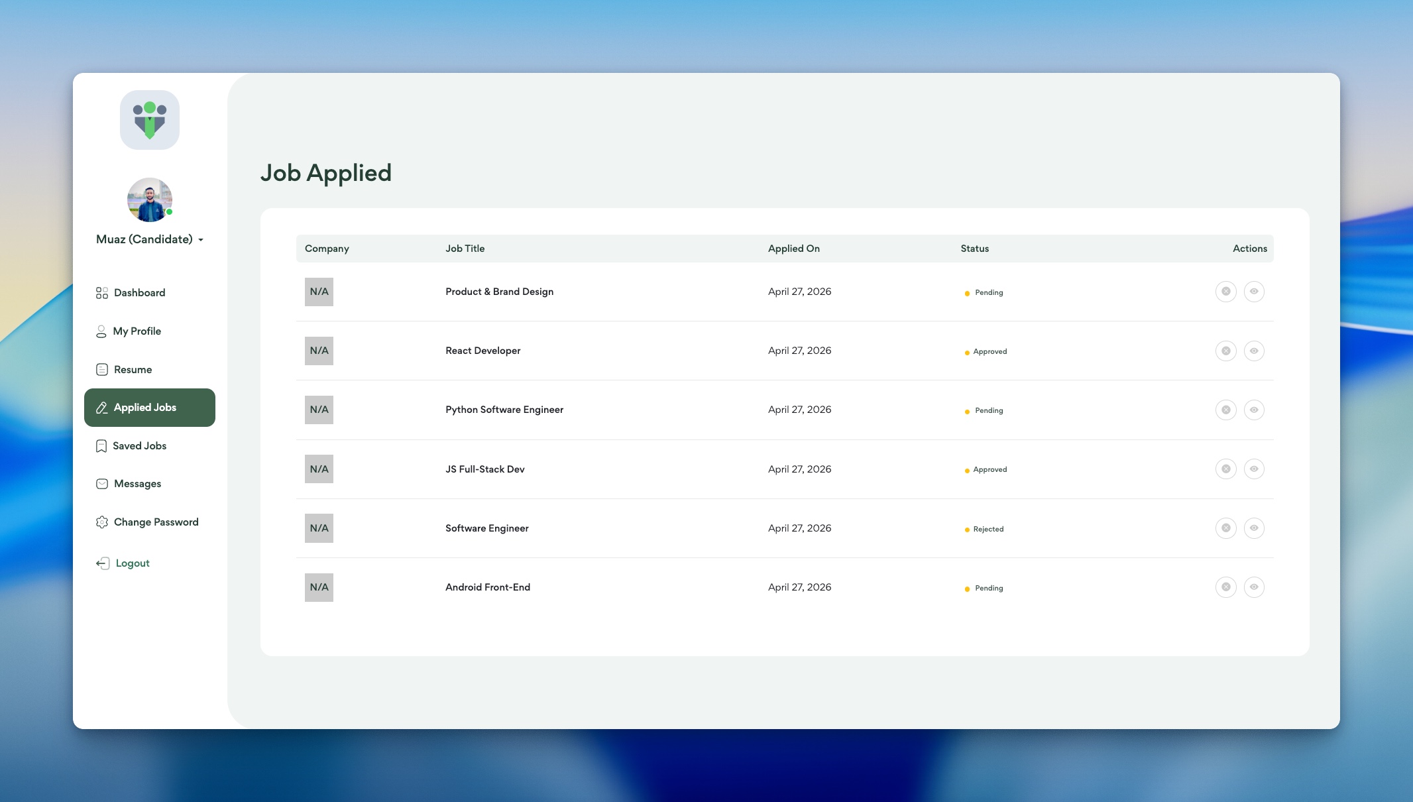The width and height of the screenshot is (1413, 802).
Task: Click the N/A company logo for JS Full-Stack Dev
Action: point(319,469)
